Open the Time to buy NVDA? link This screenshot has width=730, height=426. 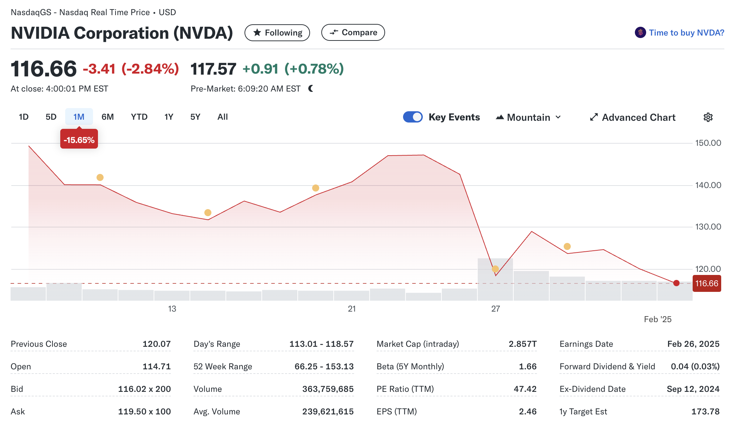[x=686, y=33]
